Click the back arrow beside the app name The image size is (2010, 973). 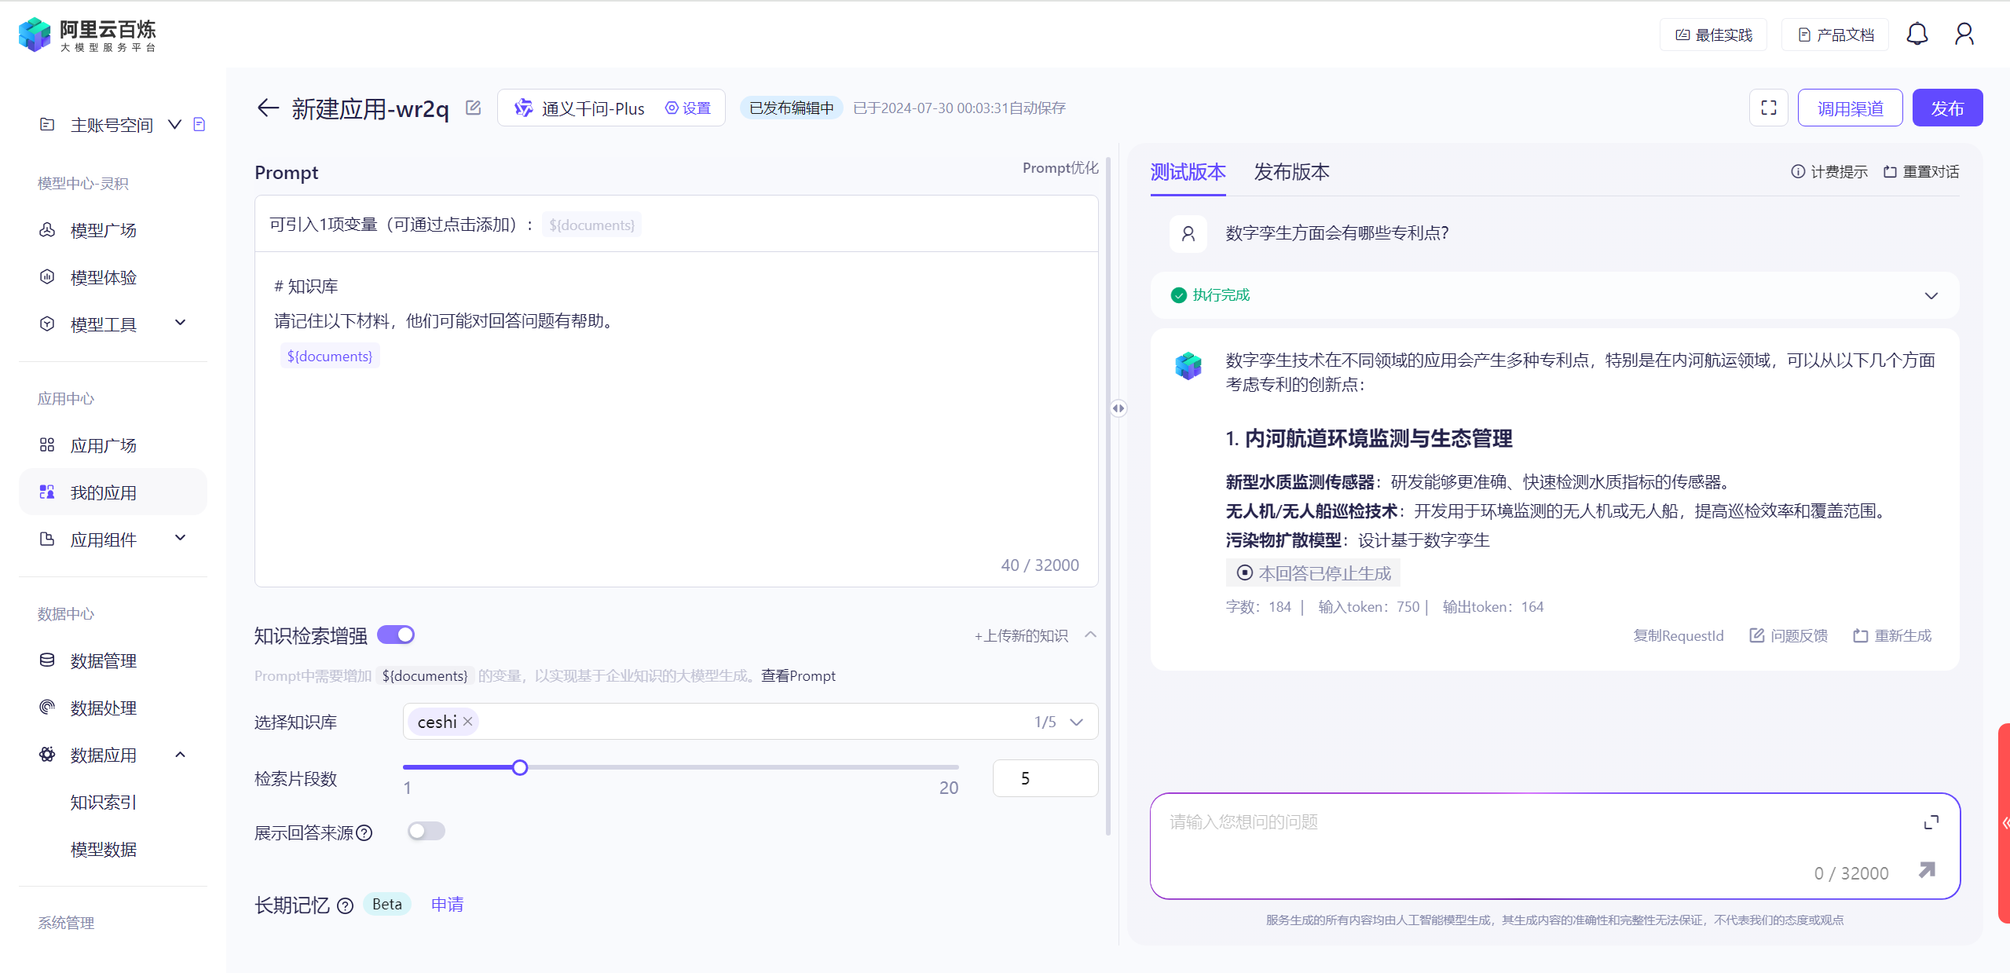268,108
